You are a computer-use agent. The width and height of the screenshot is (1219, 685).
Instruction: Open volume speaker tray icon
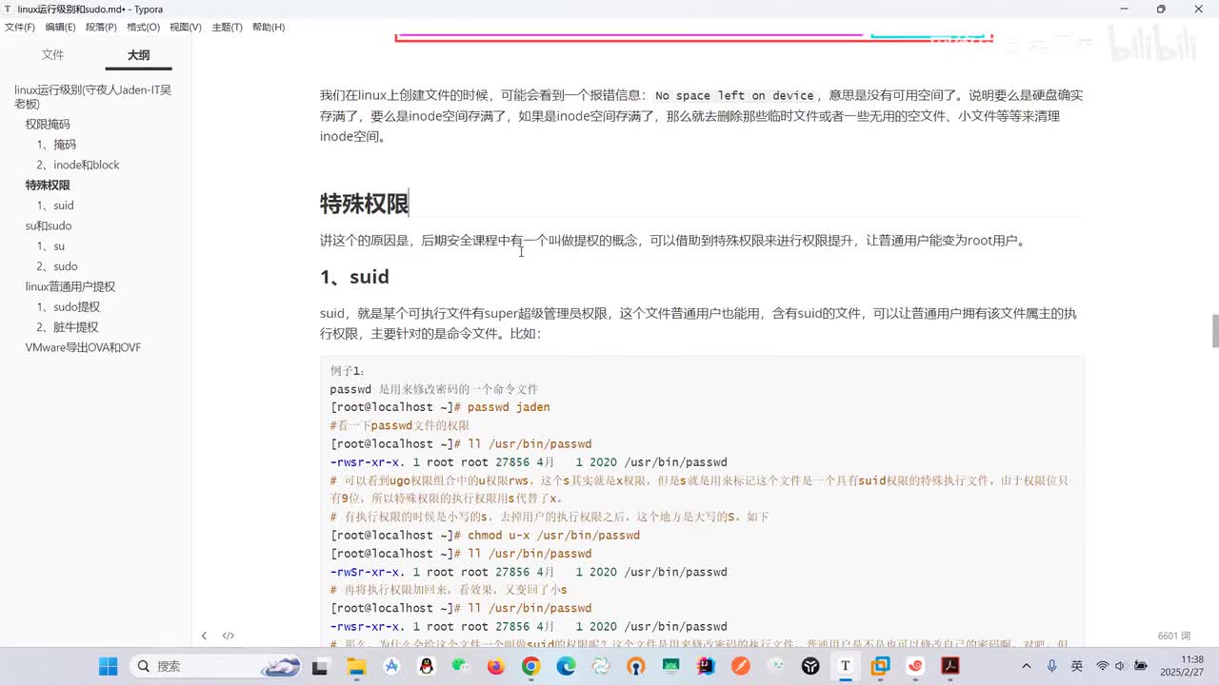[1120, 666]
